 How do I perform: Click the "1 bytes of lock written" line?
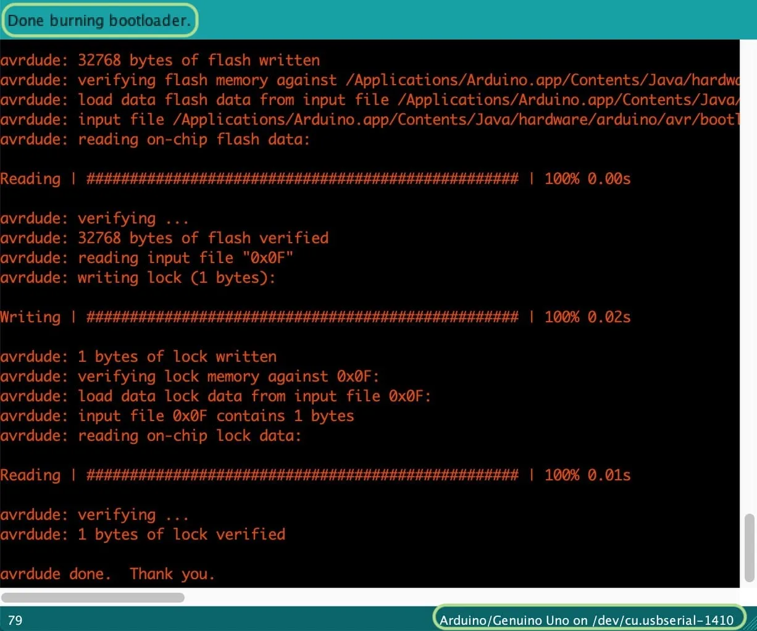coord(138,356)
